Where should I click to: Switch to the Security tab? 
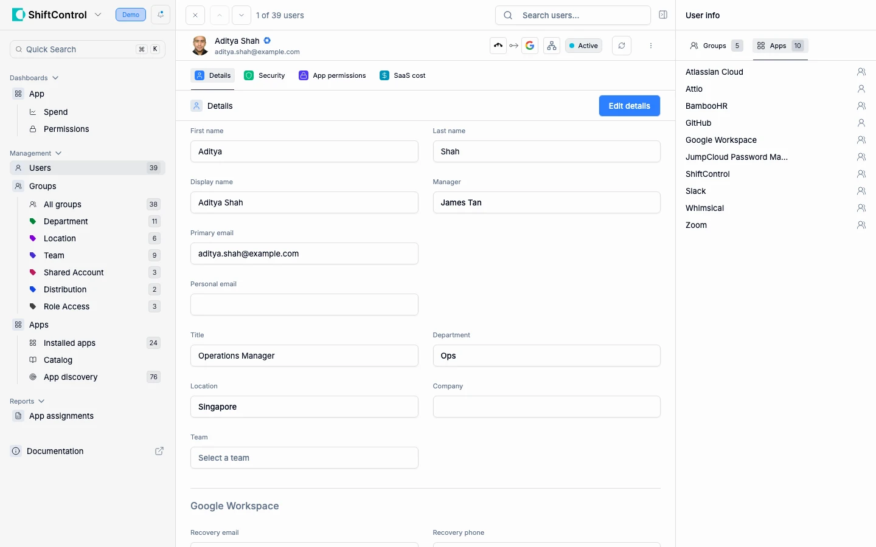pos(265,75)
